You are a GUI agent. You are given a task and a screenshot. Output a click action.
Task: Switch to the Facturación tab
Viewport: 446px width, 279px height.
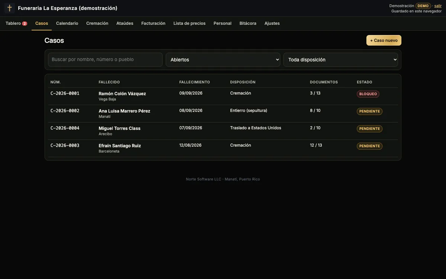click(153, 23)
